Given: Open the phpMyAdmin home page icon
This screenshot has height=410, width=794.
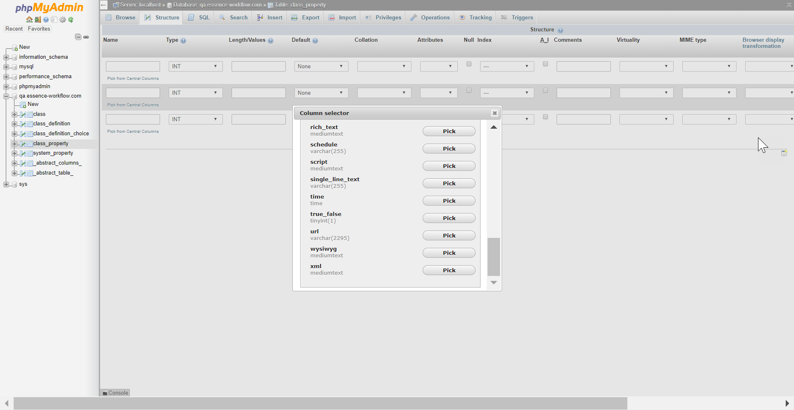Looking at the screenshot, I should tap(29, 19).
